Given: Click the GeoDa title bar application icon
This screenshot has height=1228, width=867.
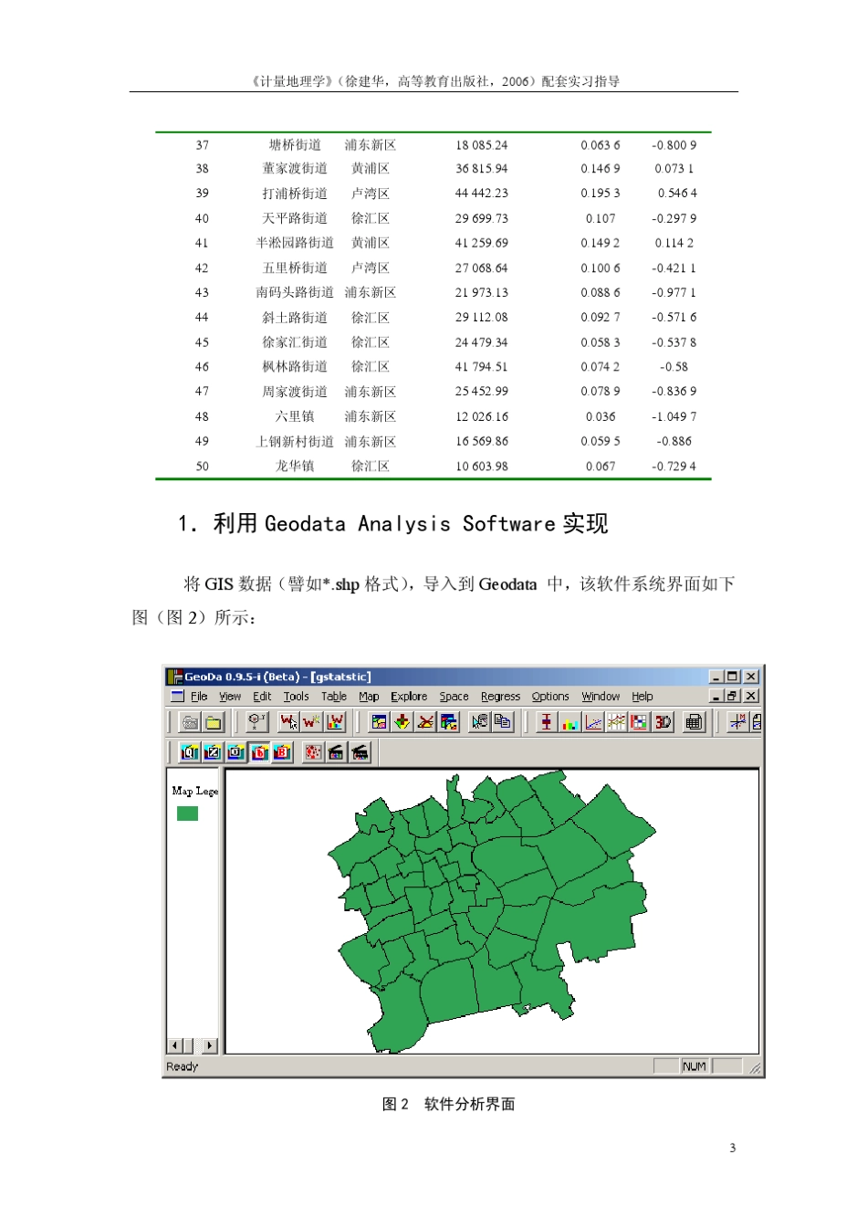Looking at the screenshot, I should (x=176, y=677).
